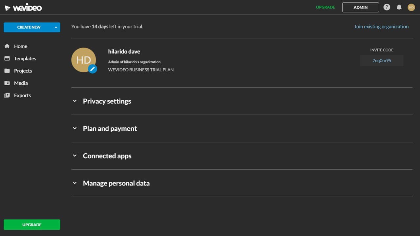Click the Join existing organization link
Image resolution: width=420 pixels, height=236 pixels.
381,27
